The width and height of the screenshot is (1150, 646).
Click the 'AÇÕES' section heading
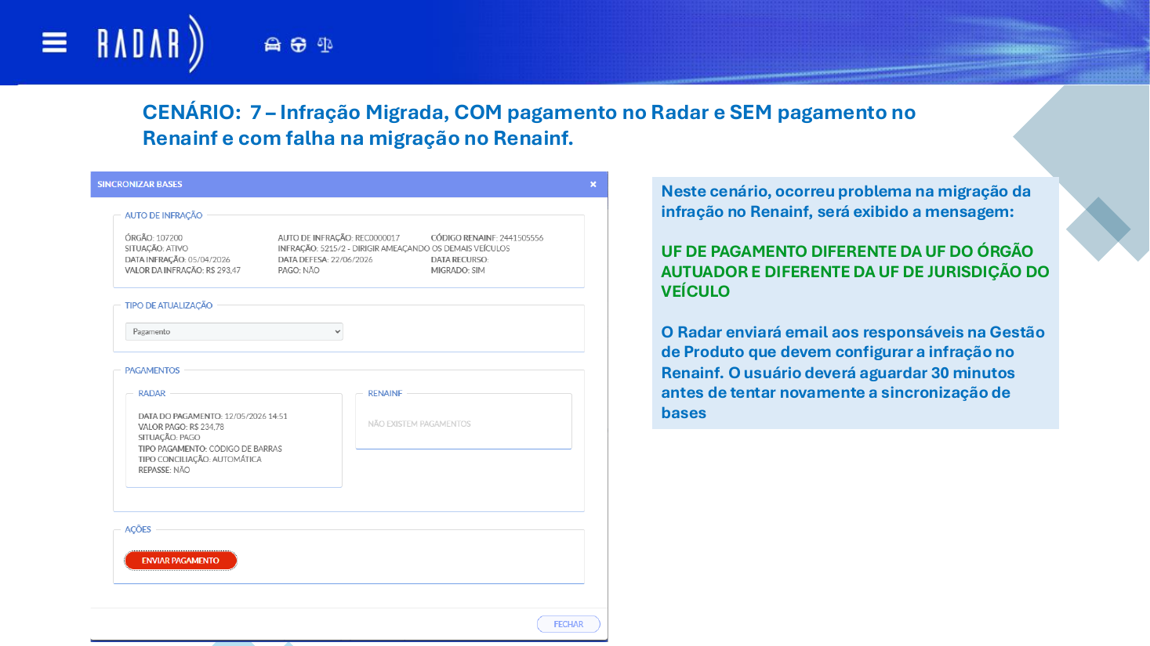pyautogui.click(x=138, y=529)
